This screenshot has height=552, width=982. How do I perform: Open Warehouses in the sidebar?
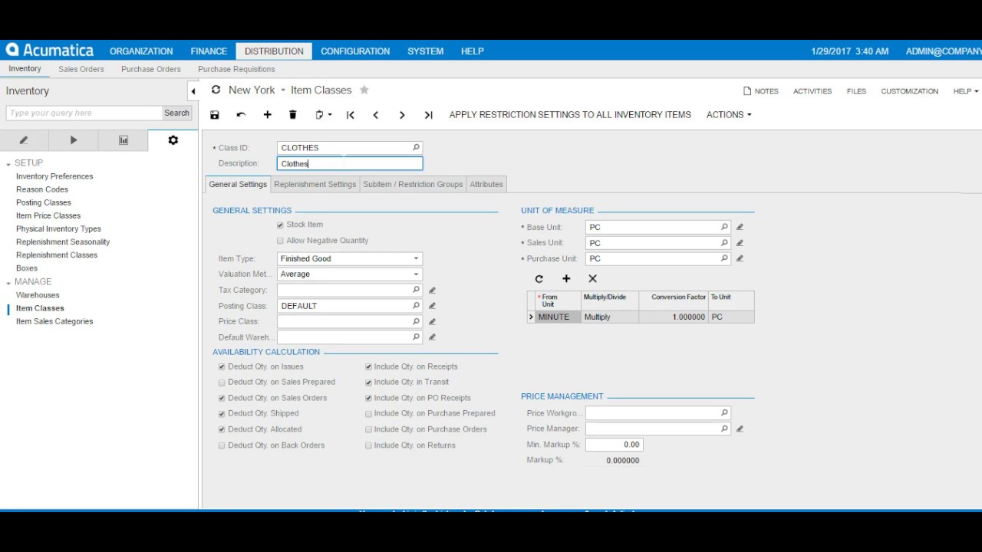(x=38, y=295)
